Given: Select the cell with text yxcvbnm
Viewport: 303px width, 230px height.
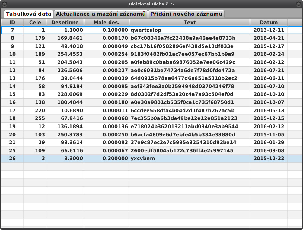Looking at the screenshot, I should 190,159.
